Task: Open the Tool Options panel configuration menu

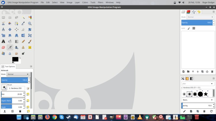Action: 31,66
